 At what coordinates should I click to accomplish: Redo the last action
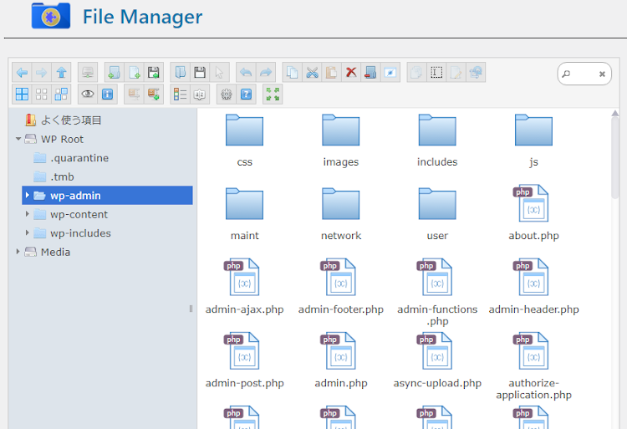(266, 73)
